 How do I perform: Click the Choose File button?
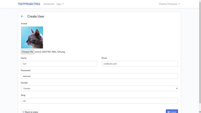pos(28,52)
